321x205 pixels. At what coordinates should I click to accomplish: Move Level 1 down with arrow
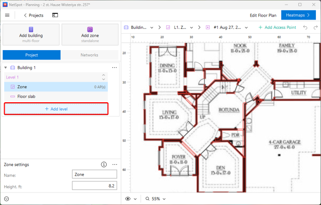(x=104, y=79)
